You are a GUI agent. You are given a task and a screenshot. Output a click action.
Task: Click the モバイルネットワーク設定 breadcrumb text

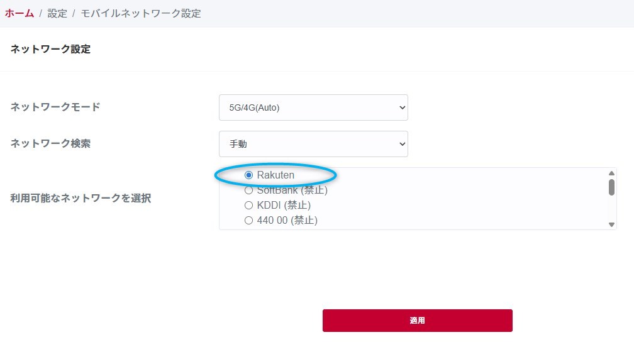tap(141, 13)
